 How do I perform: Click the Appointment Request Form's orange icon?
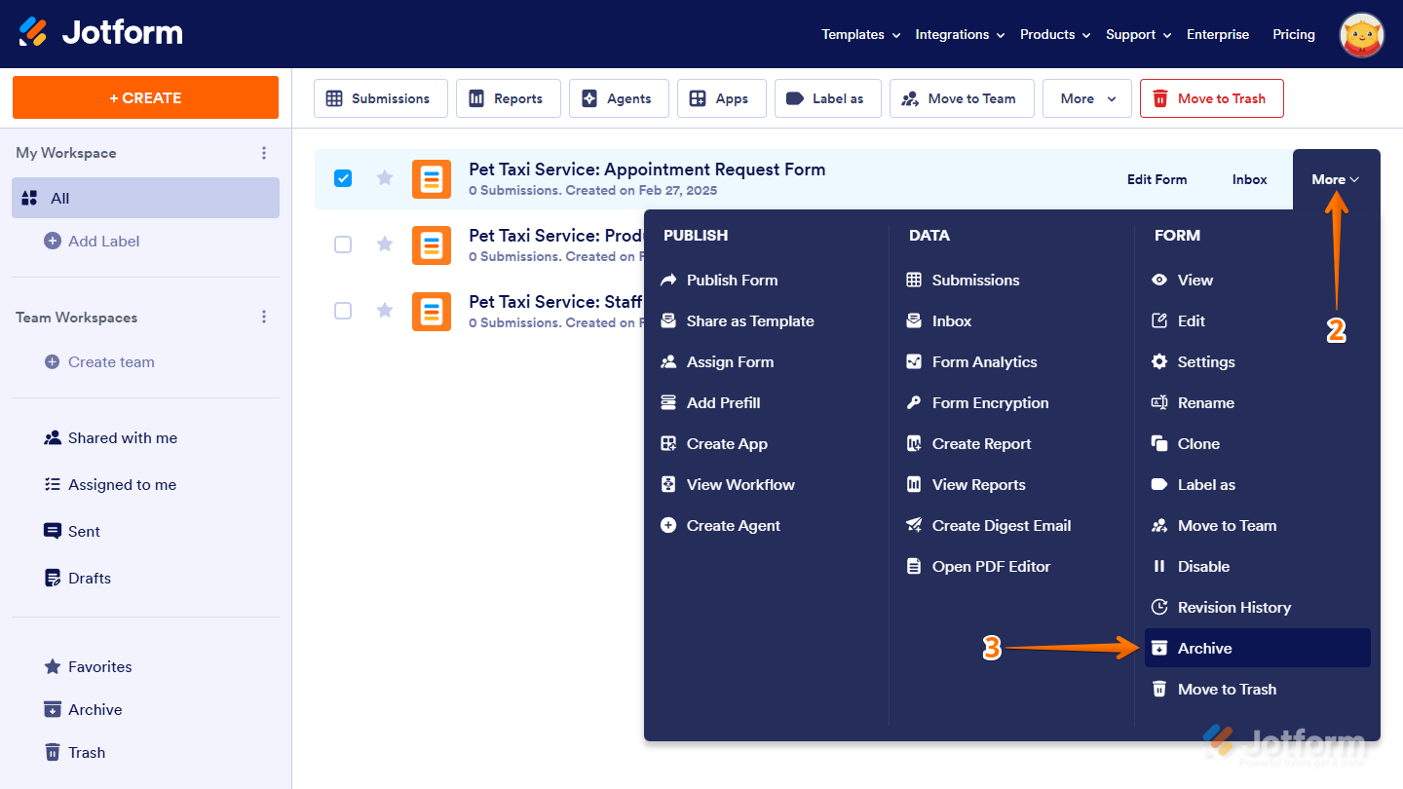click(432, 179)
